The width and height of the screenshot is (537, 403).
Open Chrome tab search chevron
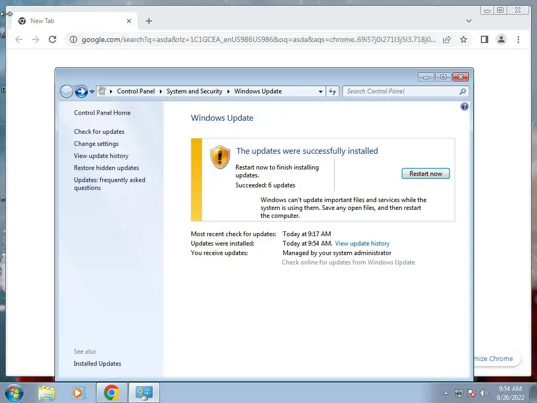[x=469, y=21]
